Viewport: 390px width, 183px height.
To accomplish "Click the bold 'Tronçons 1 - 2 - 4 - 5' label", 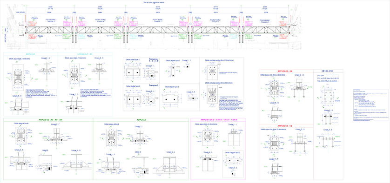I will (x=154, y=60).
